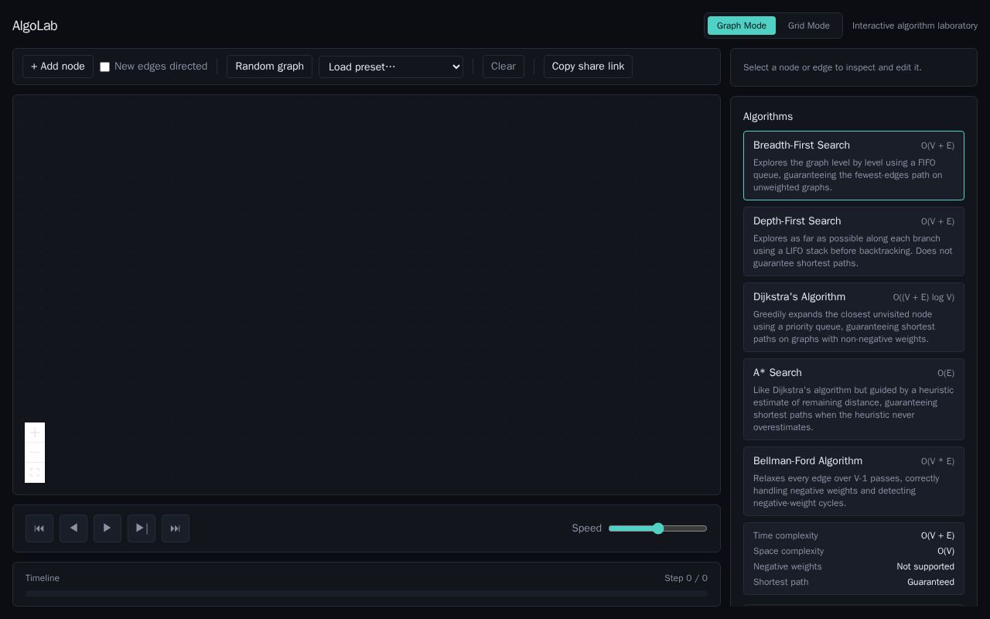Click the 'Step 0 / 0' counter
The height and width of the screenshot is (619, 990).
(x=686, y=578)
